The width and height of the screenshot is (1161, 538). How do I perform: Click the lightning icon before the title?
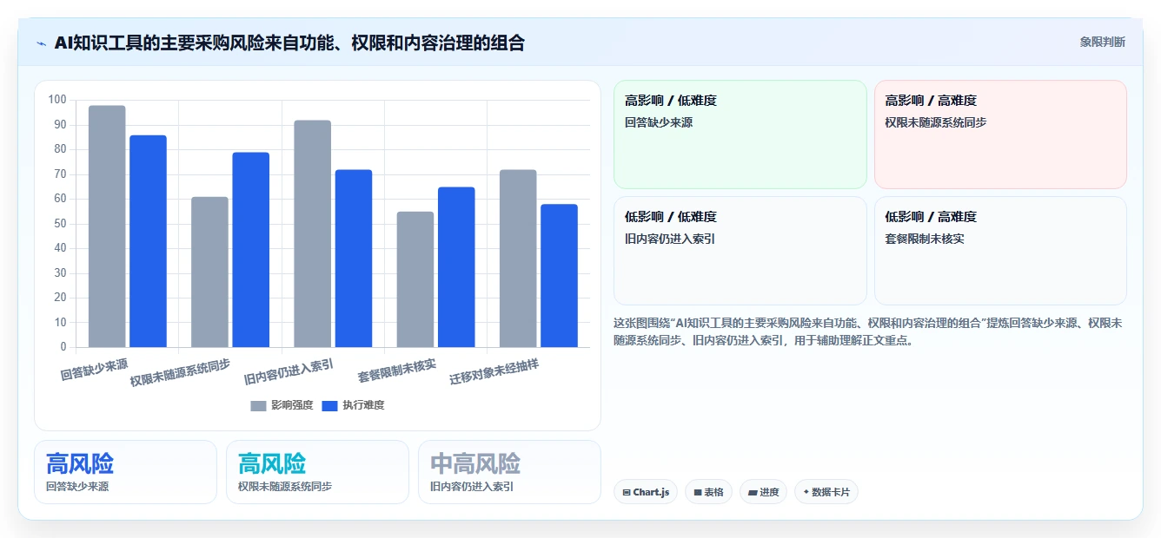pos(41,43)
